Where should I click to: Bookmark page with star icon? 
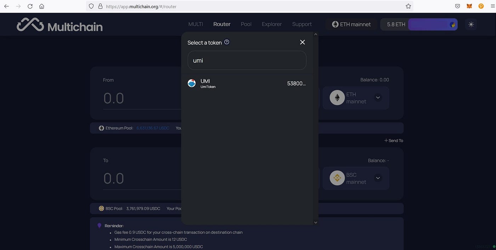click(408, 6)
